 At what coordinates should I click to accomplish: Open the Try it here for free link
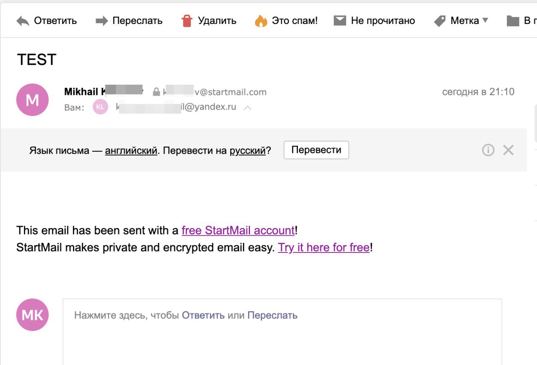tap(324, 247)
